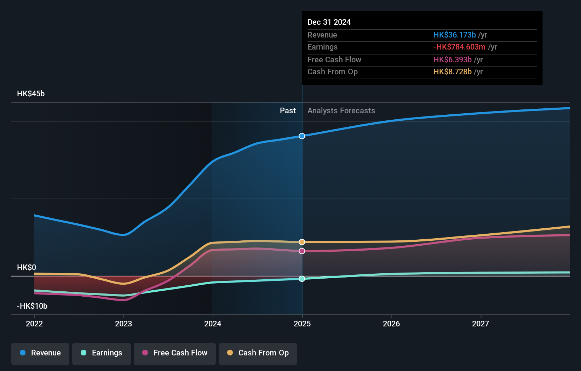Click the Free Cash Flow legend dot icon

pyautogui.click(x=145, y=353)
